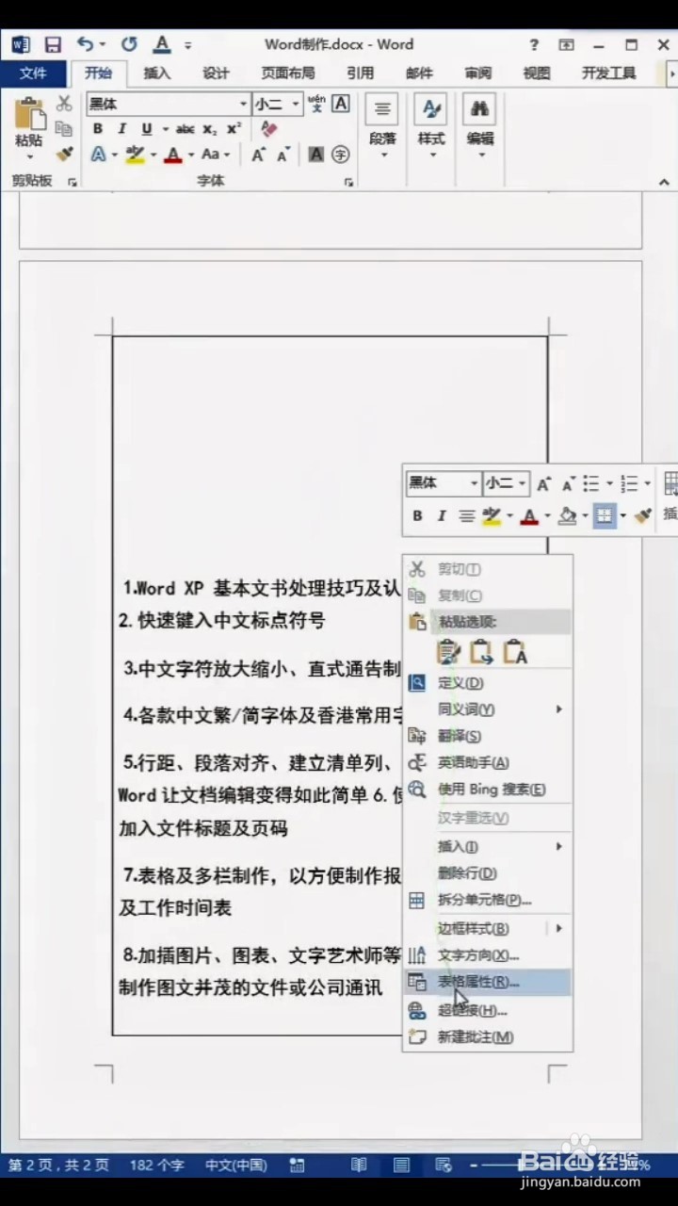Shrink font size in the ribbon
678x1206 pixels.
pos(282,155)
